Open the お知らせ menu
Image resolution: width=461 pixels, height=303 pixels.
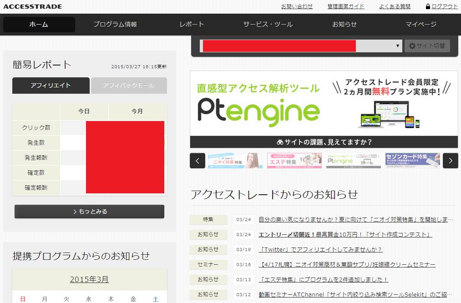point(344,25)
